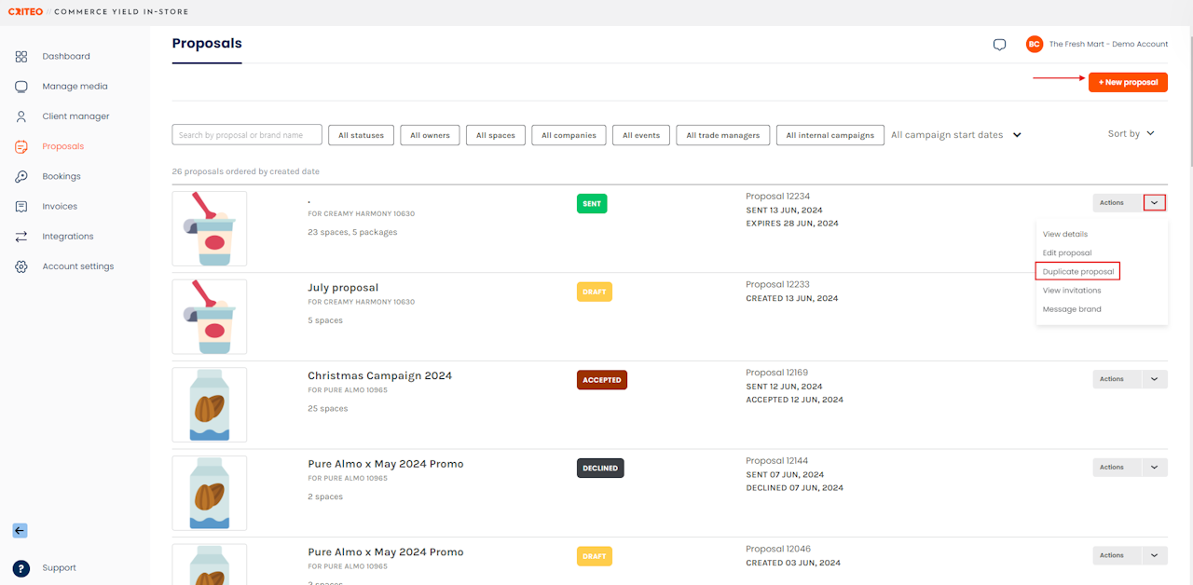Expand Actions chevron for Christmas Campaign 2024
1193x585 pixels.
1155,379
